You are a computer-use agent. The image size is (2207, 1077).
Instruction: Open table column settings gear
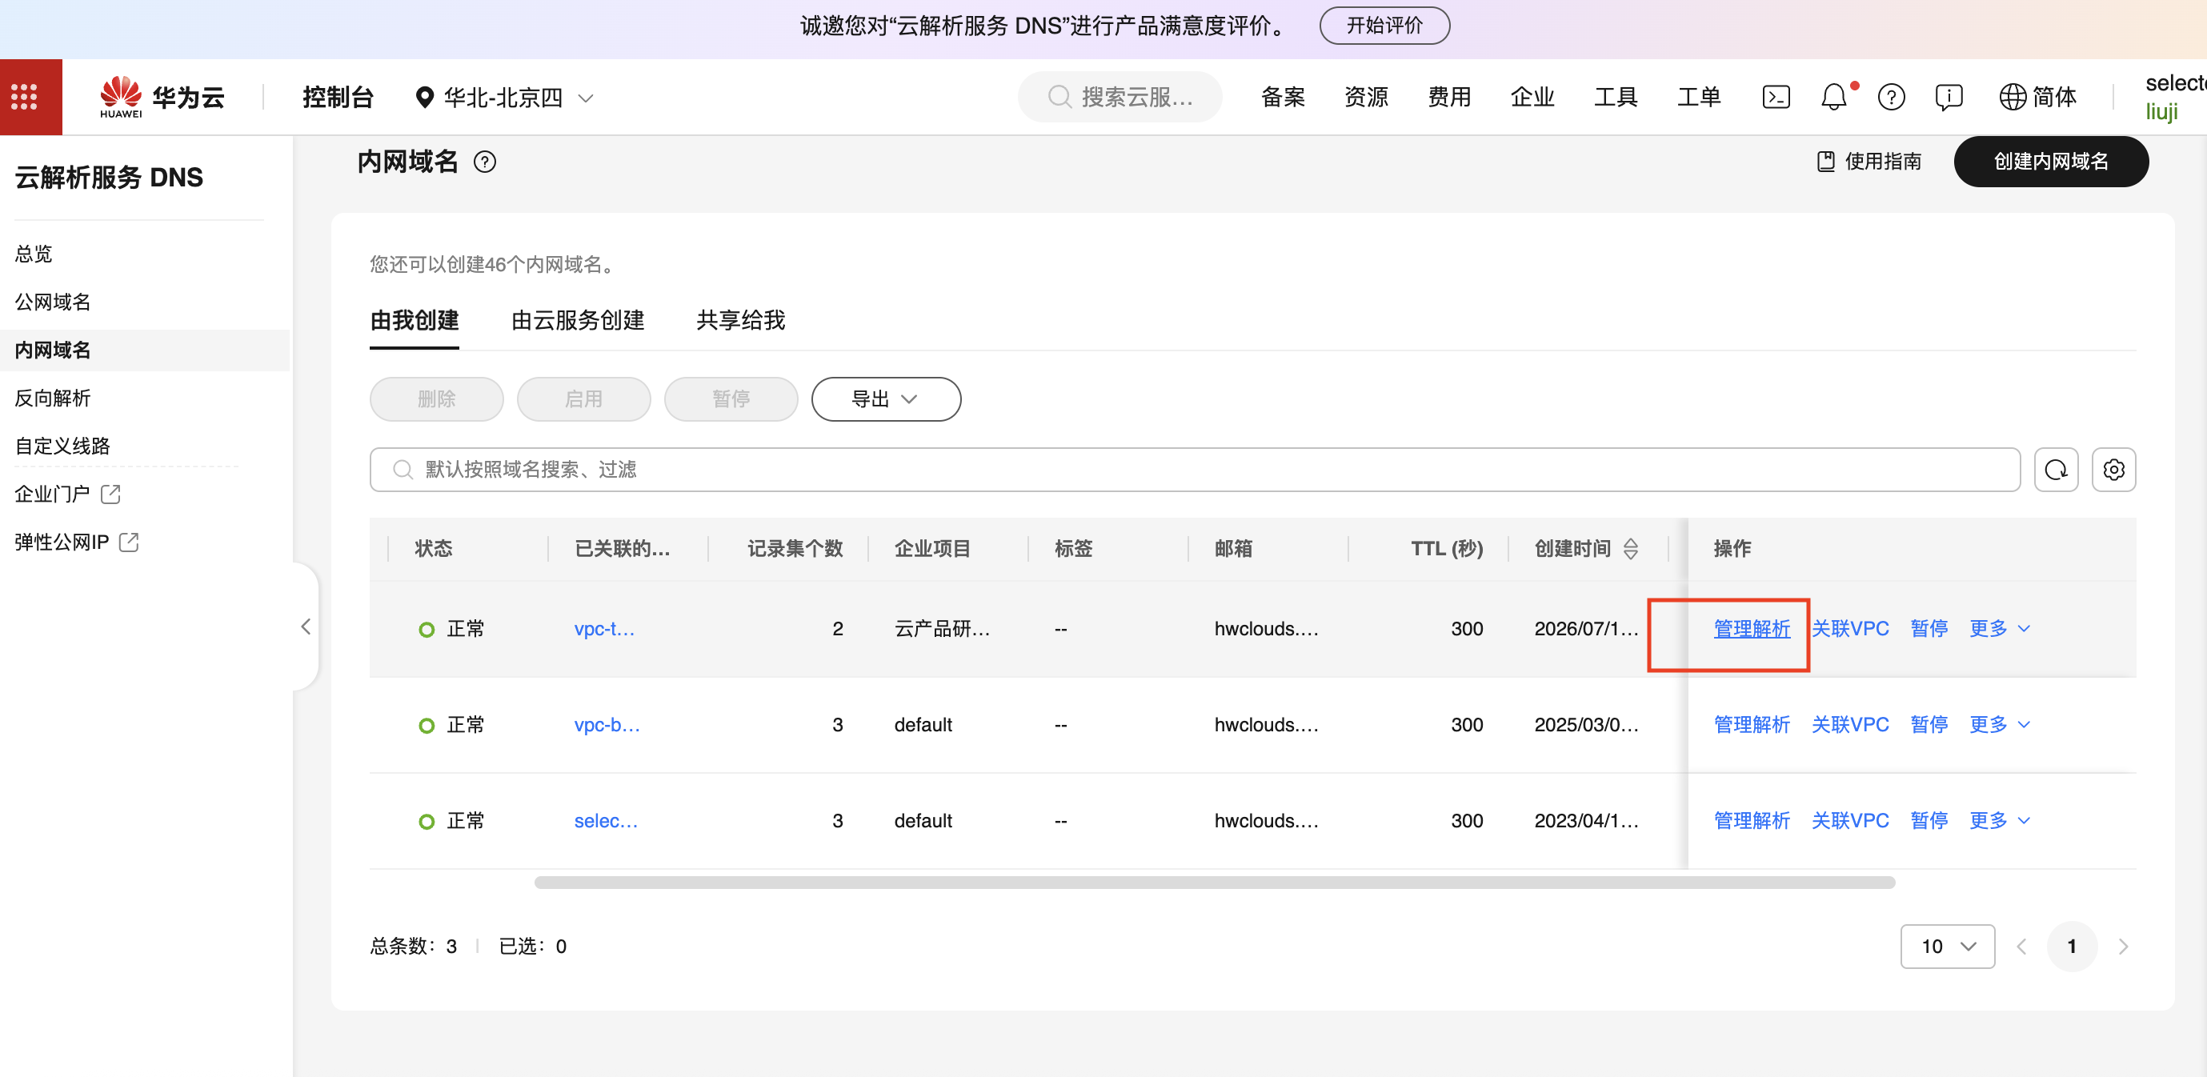pyautogui.click(x=2113, y=470)
